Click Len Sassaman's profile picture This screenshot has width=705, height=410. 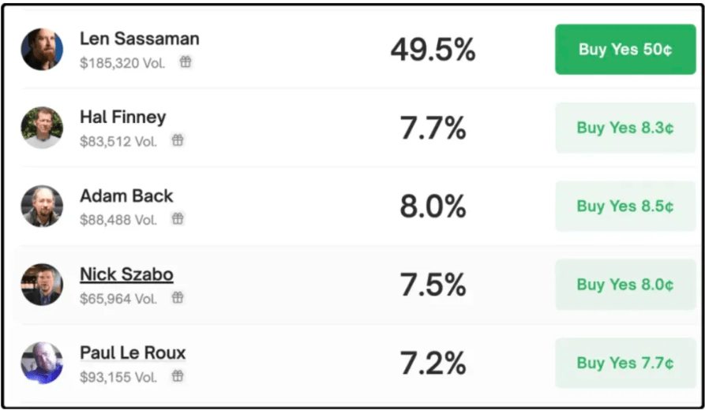coord(42,50)
